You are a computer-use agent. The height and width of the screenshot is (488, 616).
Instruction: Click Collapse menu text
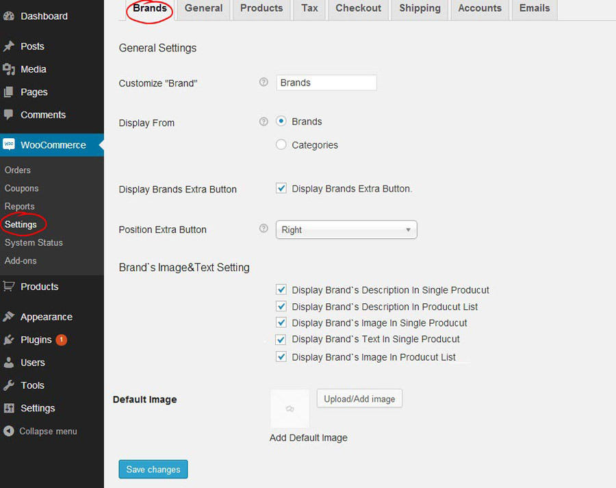coord(48,431)
